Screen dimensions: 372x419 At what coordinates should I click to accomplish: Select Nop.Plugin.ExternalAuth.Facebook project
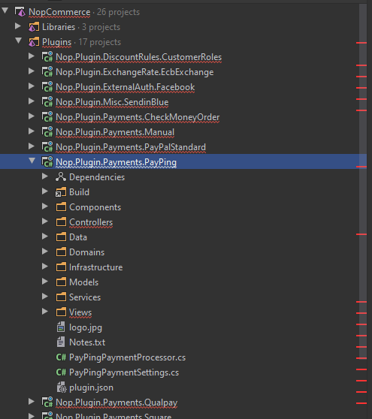point(125,87)
